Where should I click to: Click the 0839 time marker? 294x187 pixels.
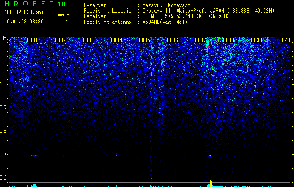[257, 40]
